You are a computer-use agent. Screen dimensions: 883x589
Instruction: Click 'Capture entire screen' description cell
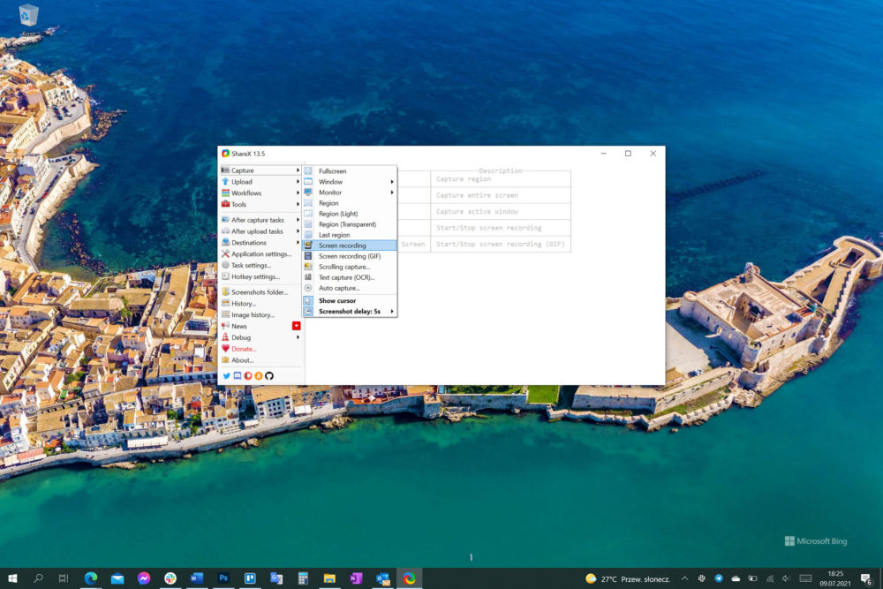[x=501, y=195]
